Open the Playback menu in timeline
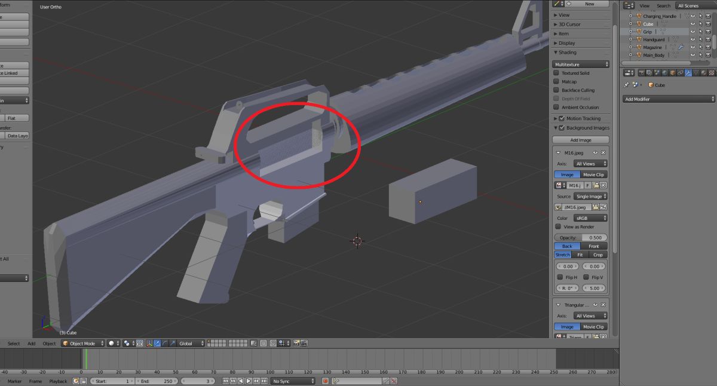 coord(58,381)
